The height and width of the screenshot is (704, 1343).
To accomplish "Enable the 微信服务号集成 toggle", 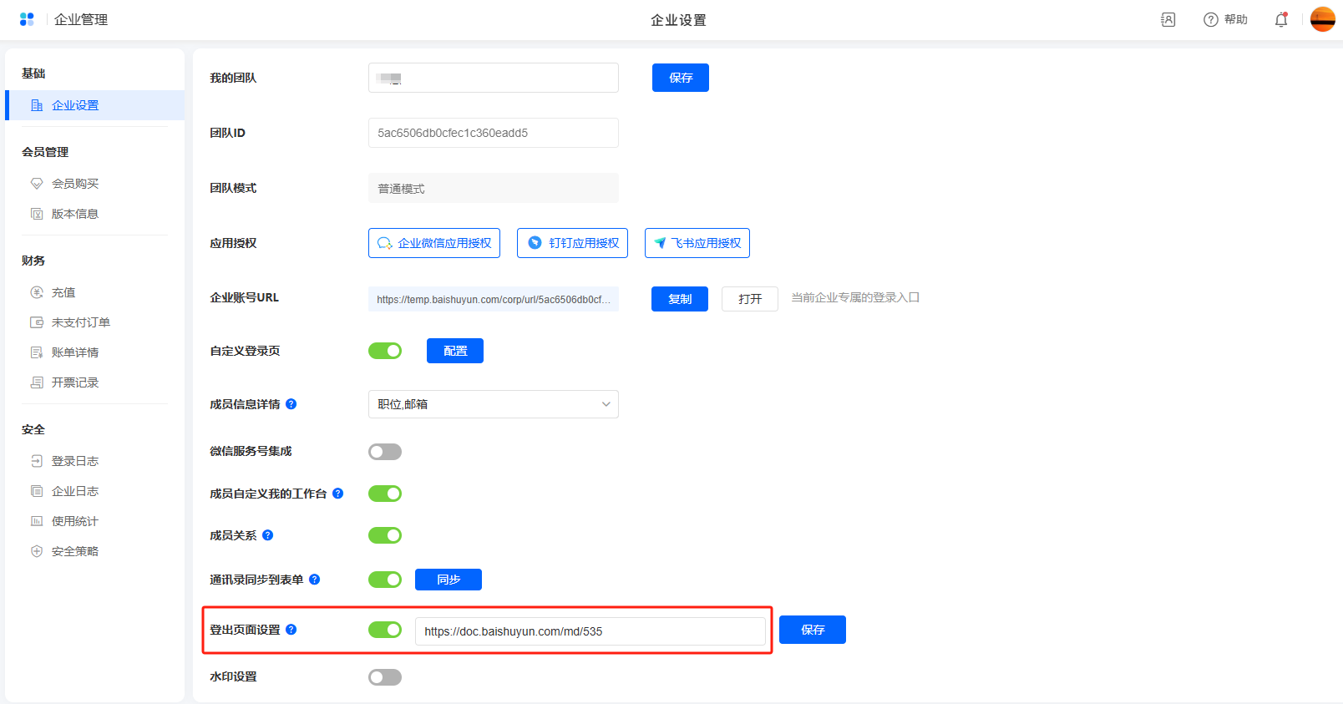I will click(x=385, y=452).
